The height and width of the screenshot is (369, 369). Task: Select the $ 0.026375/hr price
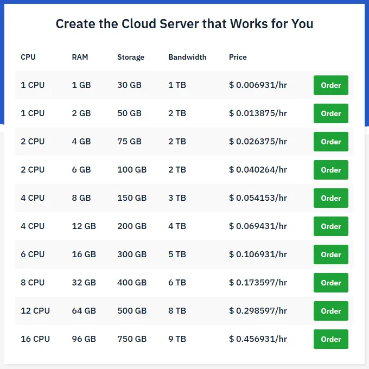tap(258, 142)
